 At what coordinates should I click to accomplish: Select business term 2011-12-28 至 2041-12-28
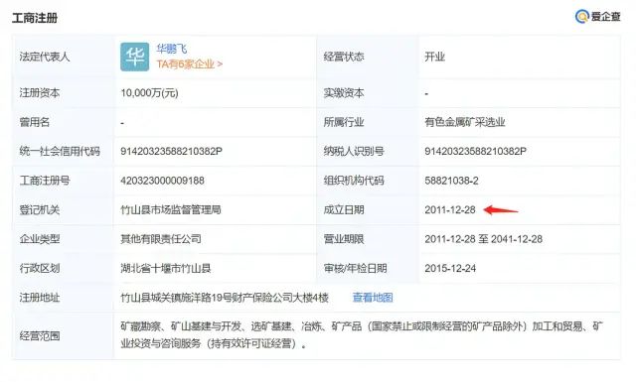[484, 239]
